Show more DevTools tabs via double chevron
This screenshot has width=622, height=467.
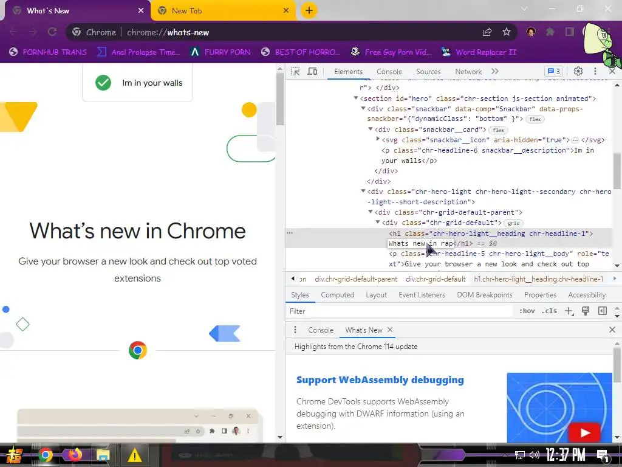(494, 72)
